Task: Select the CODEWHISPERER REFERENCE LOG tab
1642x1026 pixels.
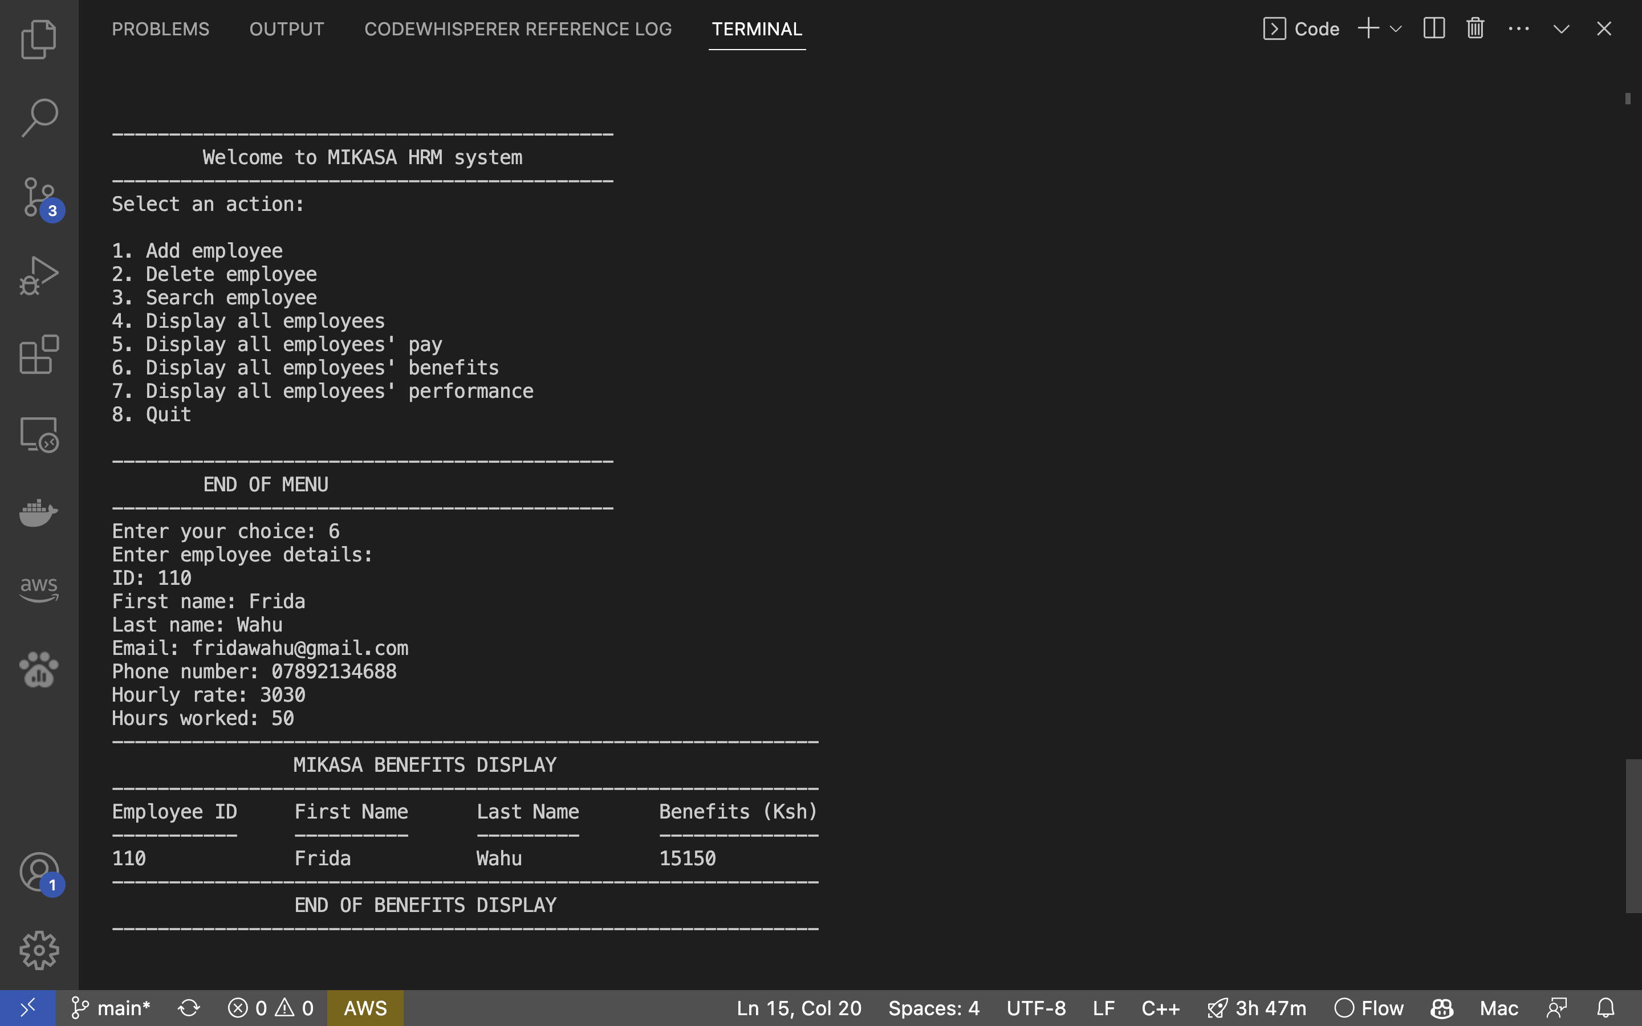Action: tap(518, 28)
